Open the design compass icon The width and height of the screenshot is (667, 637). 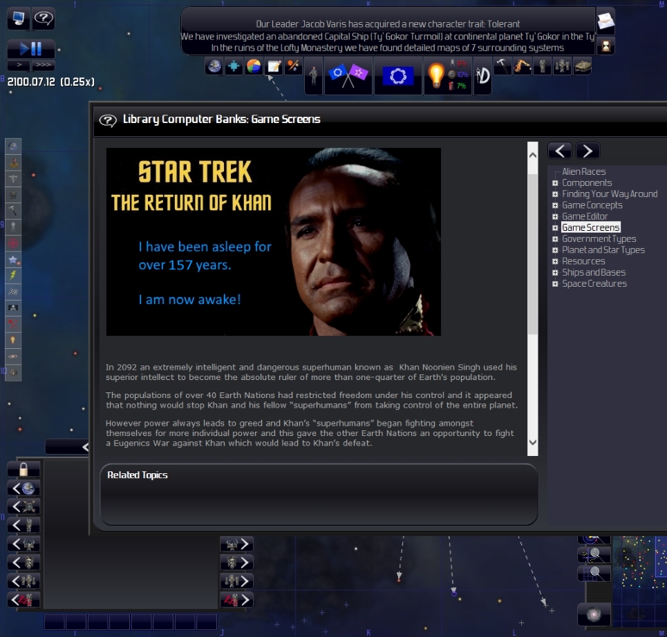pyautogui.click(x=483, y=76)
